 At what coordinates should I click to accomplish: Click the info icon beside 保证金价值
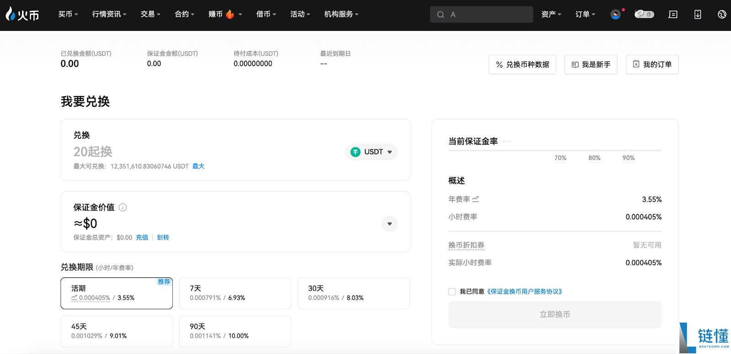[123, 207]
